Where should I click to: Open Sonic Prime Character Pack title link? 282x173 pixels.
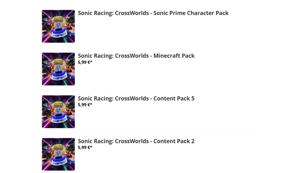tap(153, 13)
